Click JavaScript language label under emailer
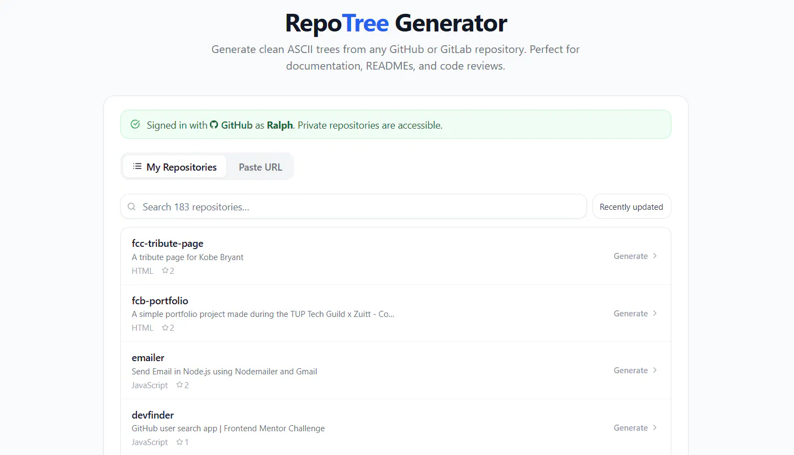 150,385
